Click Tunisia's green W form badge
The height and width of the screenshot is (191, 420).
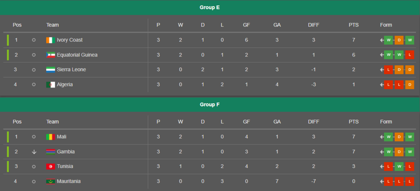(399, 167)
